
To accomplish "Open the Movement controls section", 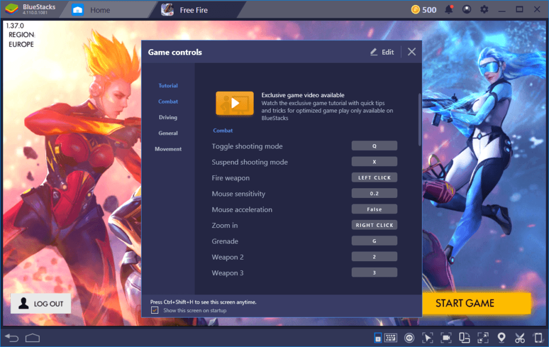I will pos(168,149).
